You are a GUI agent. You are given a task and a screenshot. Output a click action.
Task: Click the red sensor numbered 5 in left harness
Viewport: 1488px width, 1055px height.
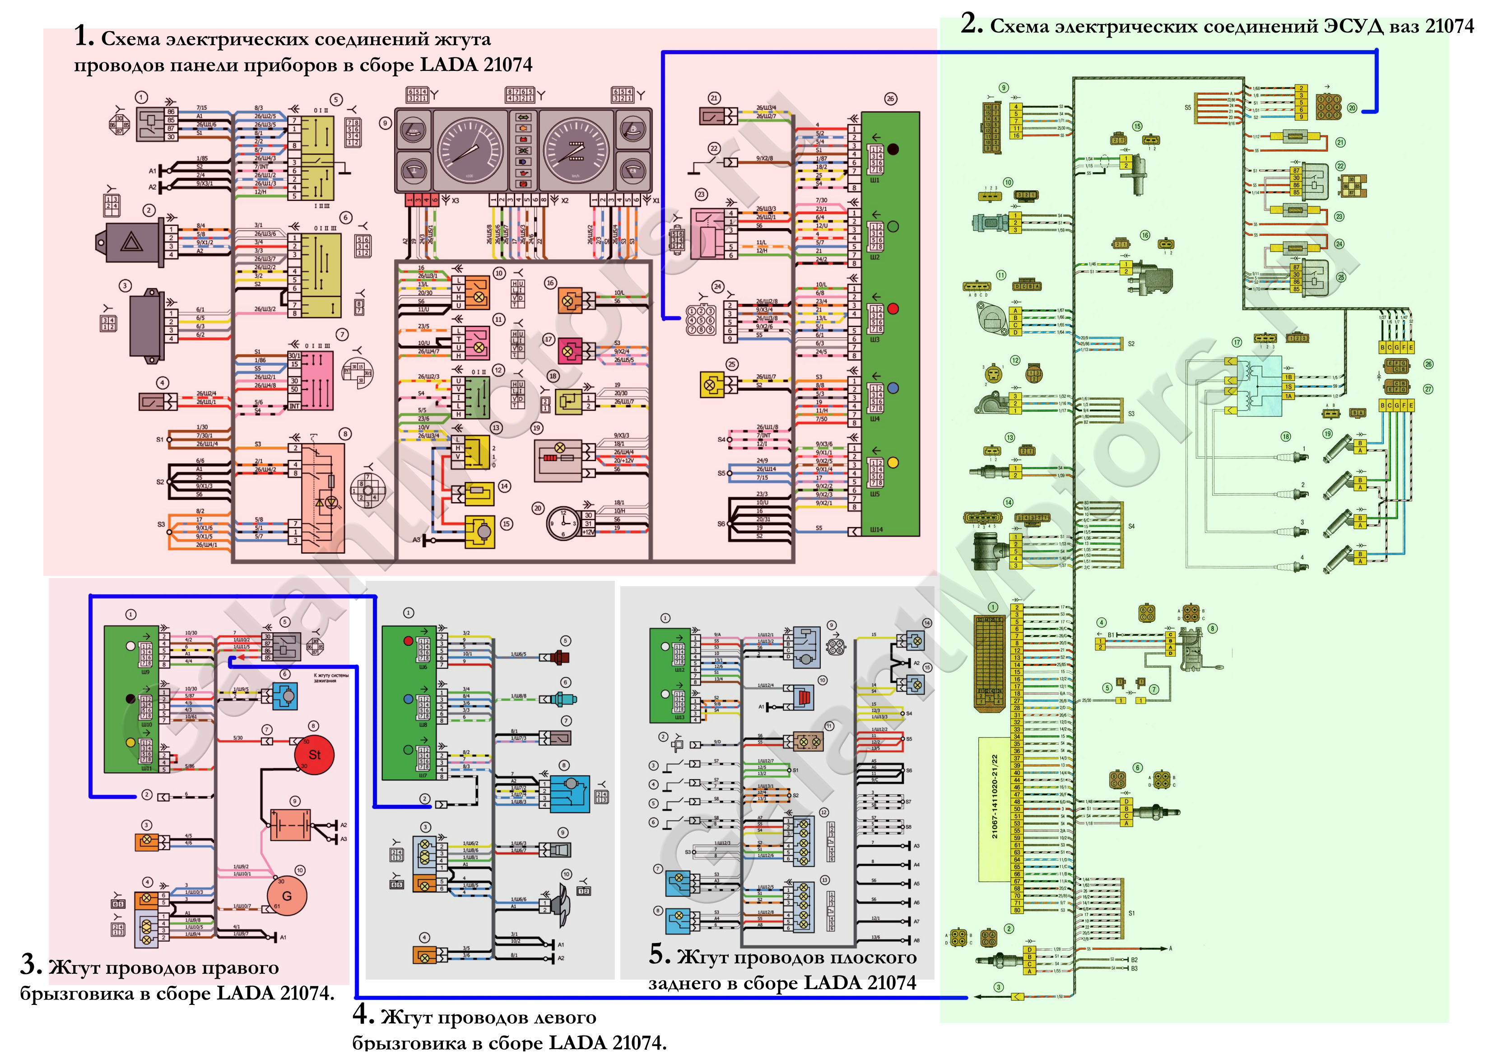coord(561,658)
